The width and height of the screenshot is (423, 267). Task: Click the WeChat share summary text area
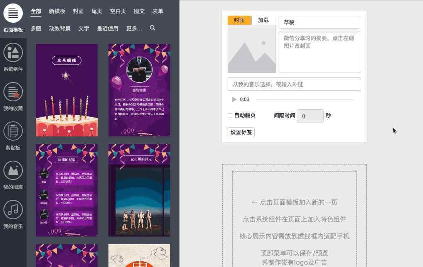(320, 52)
